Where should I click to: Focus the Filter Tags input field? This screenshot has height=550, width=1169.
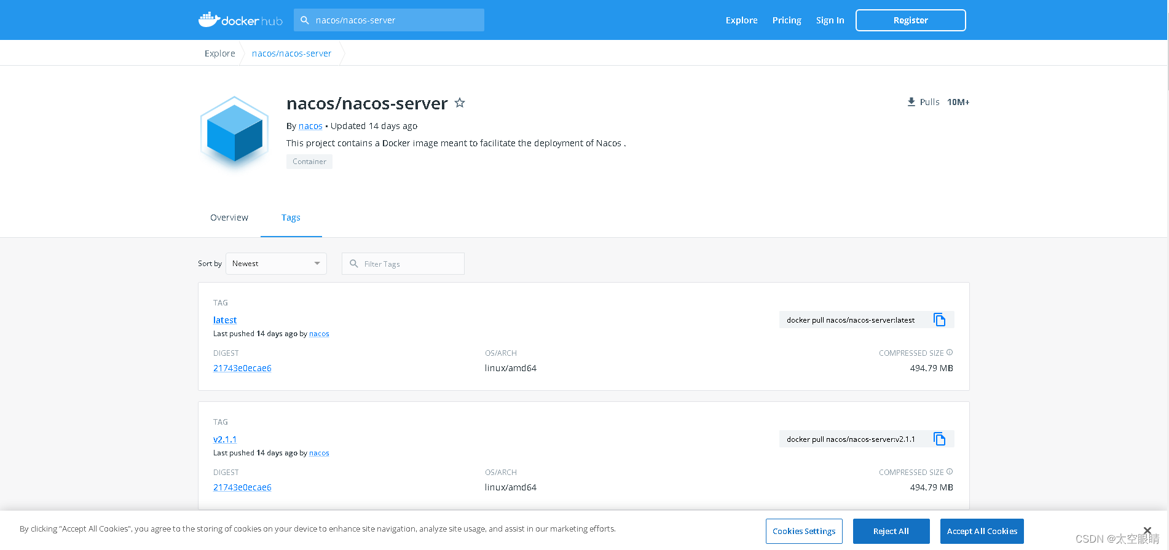pos(403,264)
